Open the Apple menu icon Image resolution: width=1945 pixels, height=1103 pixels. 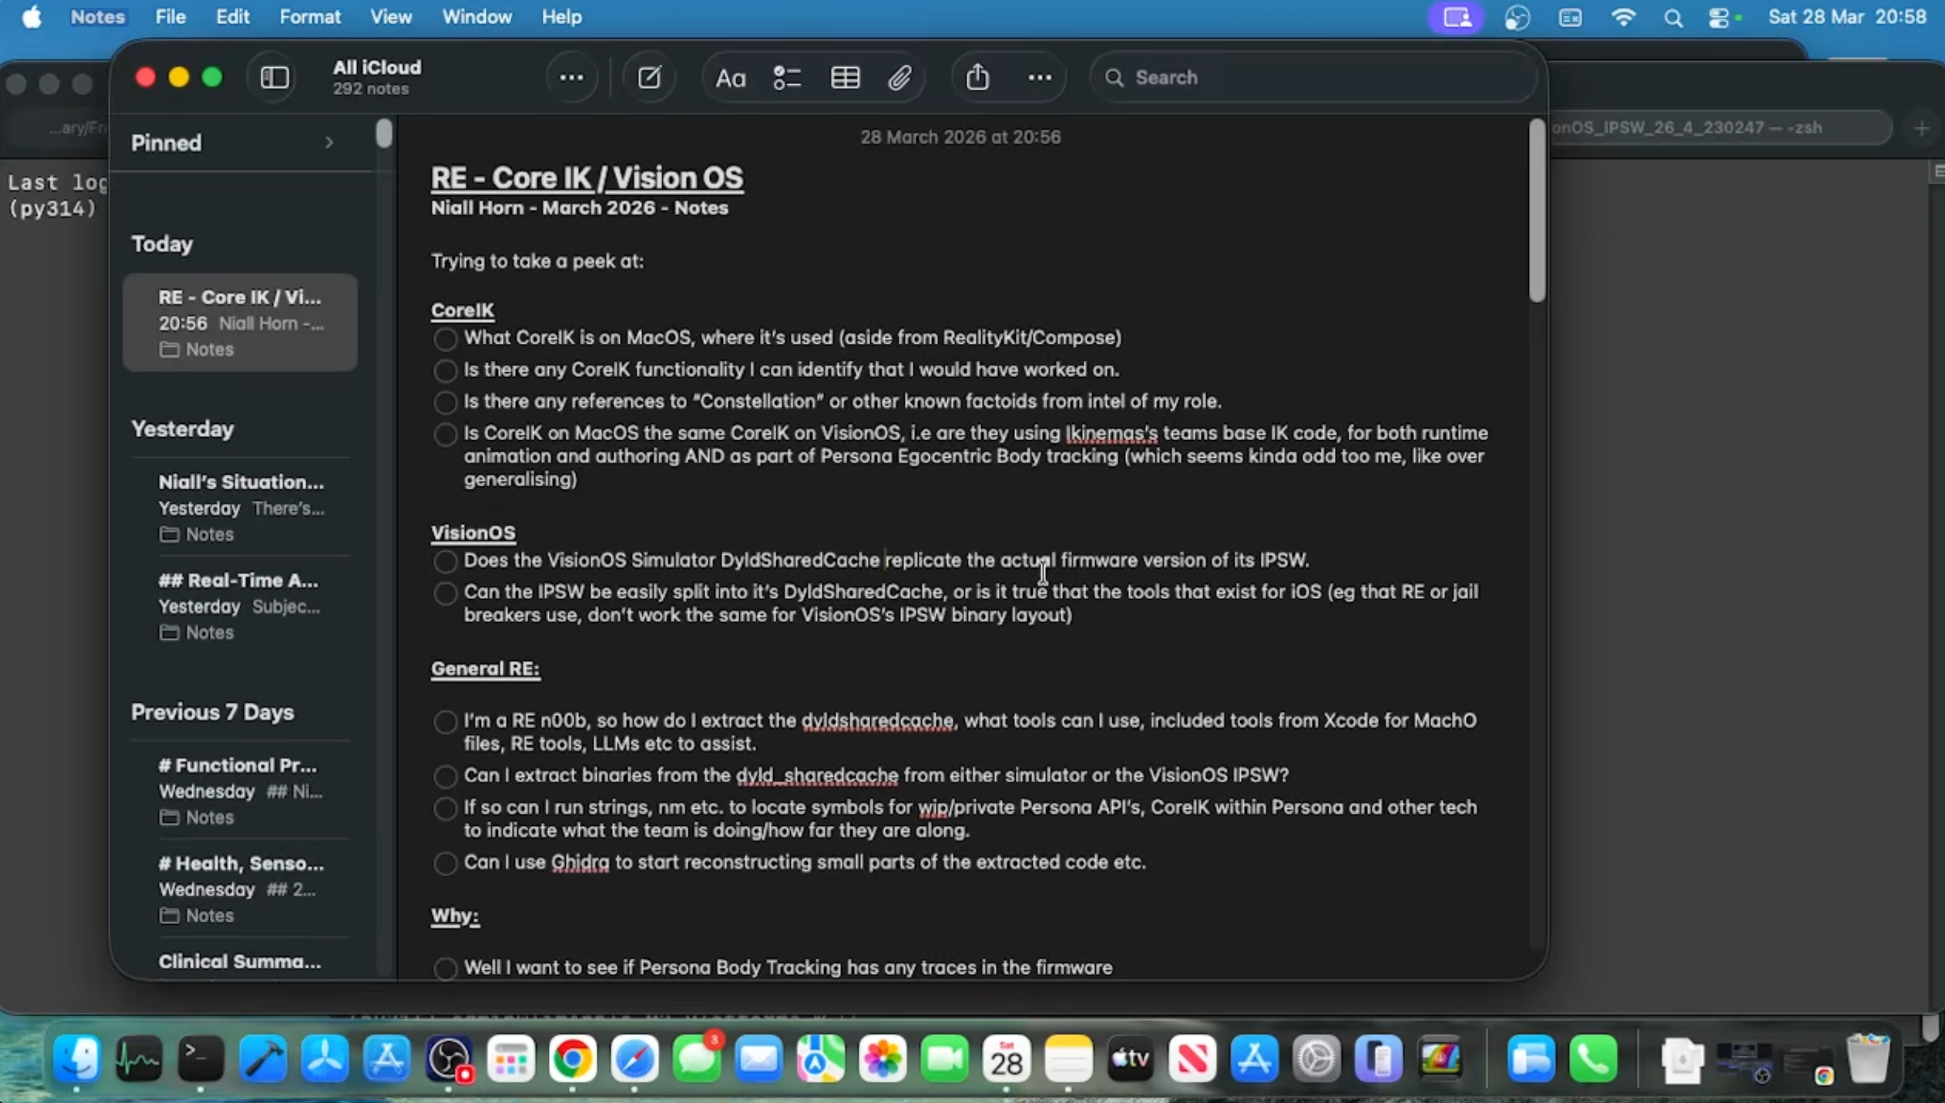tap(32, 17)
